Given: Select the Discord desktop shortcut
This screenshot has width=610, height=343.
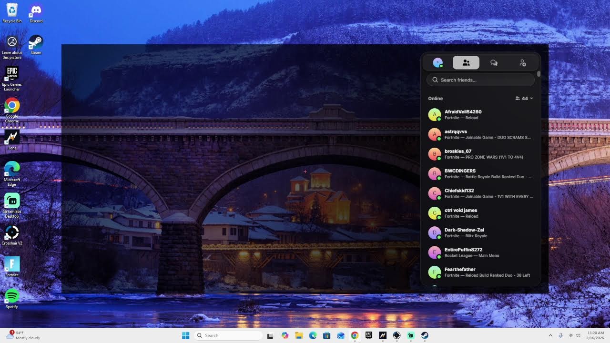Looking at the screenshot, I should 36,13.
